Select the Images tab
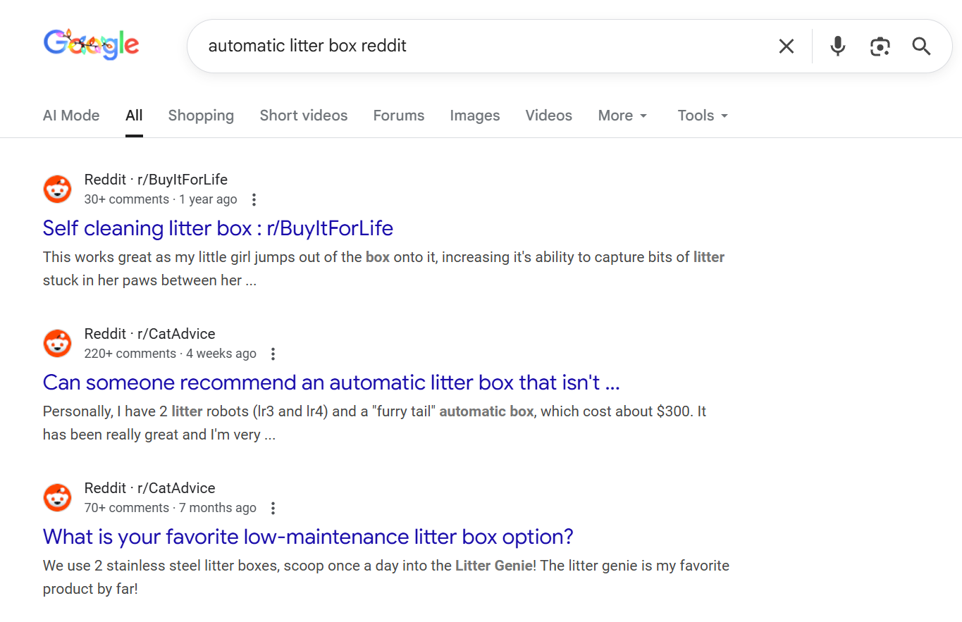This screenshot has height=622, width=962. (475, 116)
